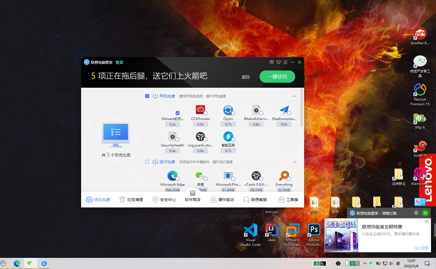
Task: Click the org.yuanli.utools startup icon
Action: tap(200, 136)
